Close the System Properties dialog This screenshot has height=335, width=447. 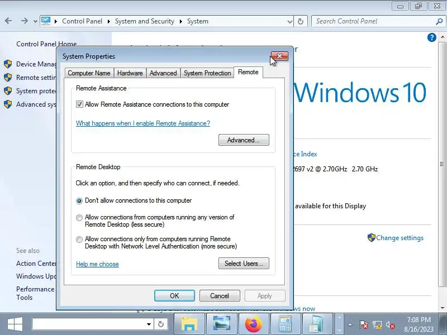[279, 56]
